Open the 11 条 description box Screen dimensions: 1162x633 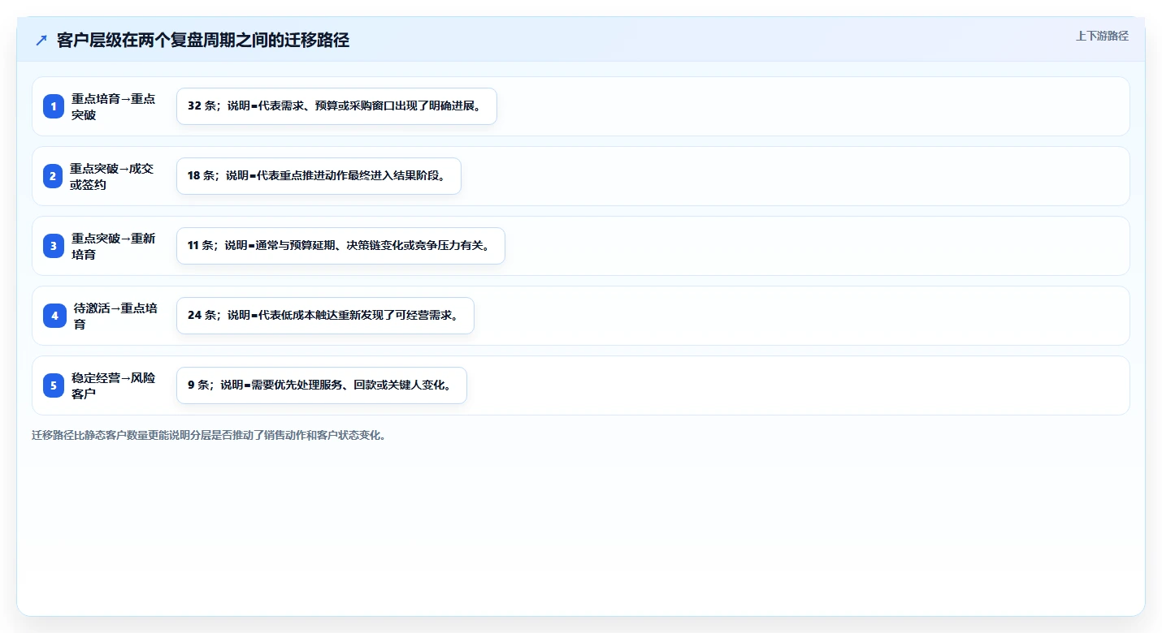point(340,246)
